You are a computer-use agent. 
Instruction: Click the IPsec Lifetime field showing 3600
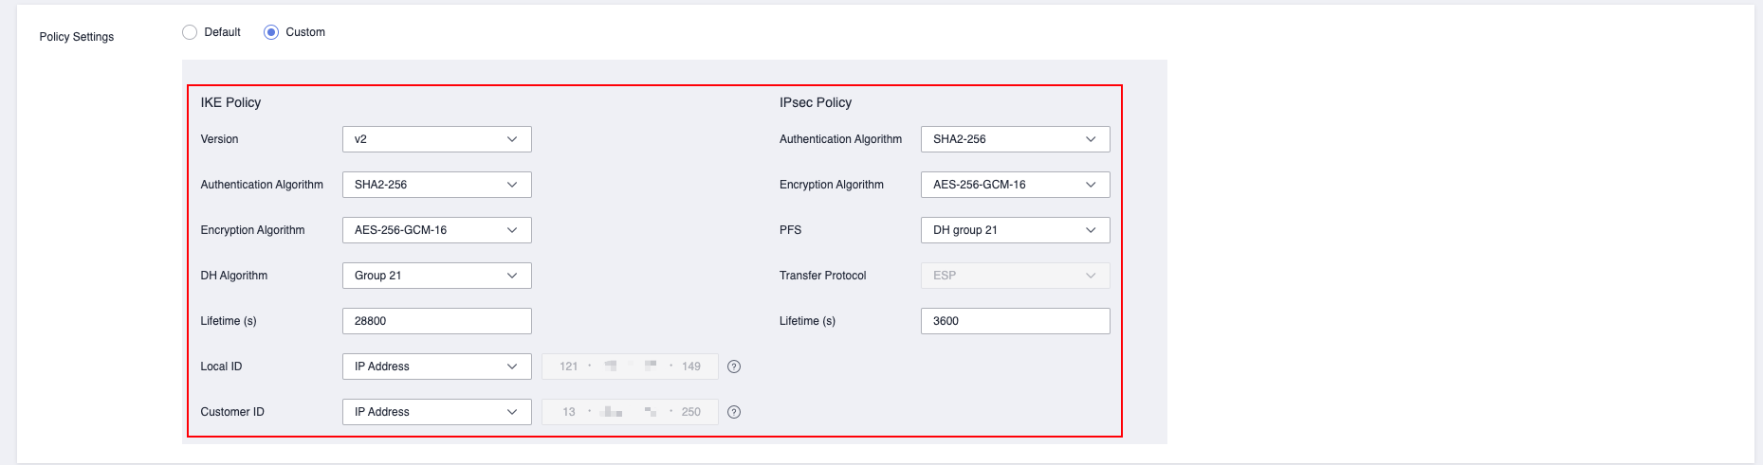[x=1015, y=321]
